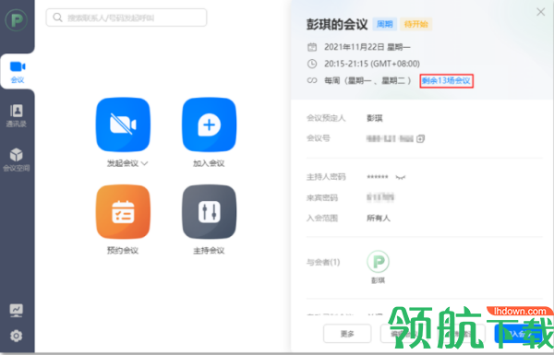Focus the contact search input field
This screenshot has height=355, width=554.
tap(126, 18)
